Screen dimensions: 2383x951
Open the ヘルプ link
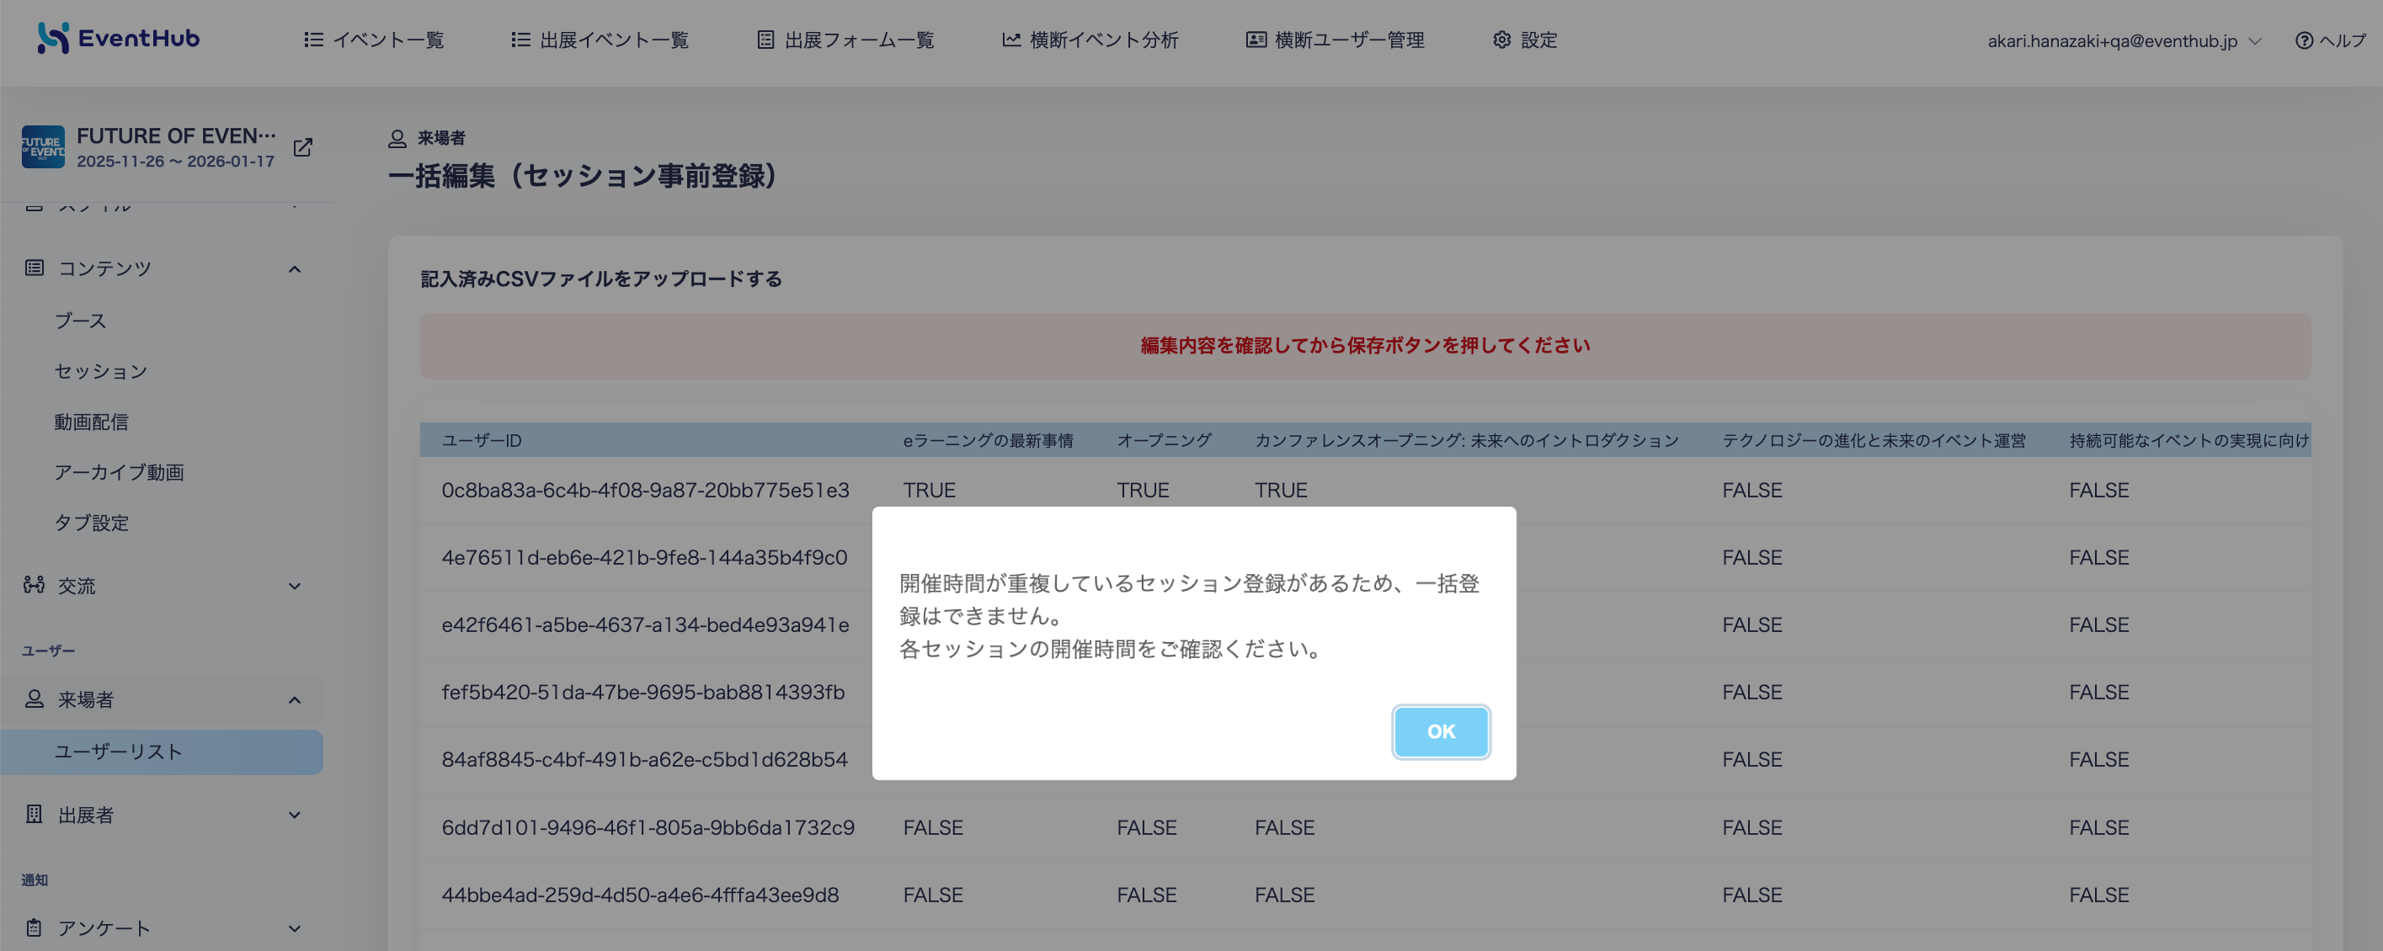pos(2329,40)
